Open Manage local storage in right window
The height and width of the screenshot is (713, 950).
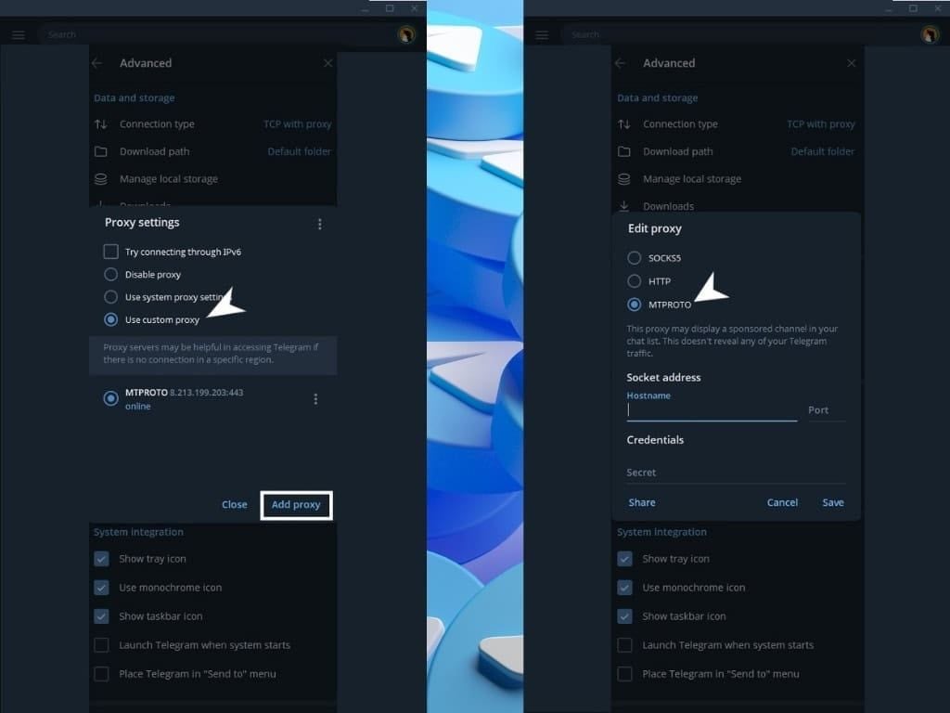(x=737, y=179)
